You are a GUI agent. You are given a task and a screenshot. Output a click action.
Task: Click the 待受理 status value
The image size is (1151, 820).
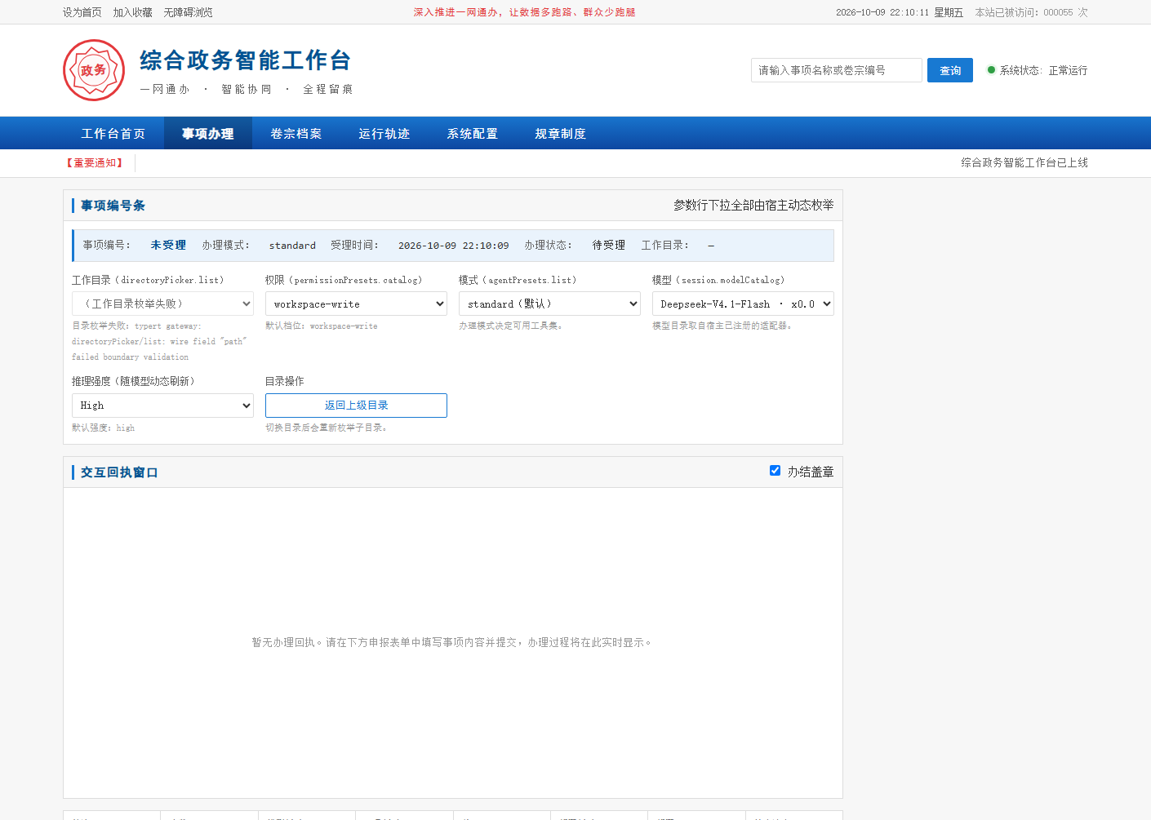609,245
